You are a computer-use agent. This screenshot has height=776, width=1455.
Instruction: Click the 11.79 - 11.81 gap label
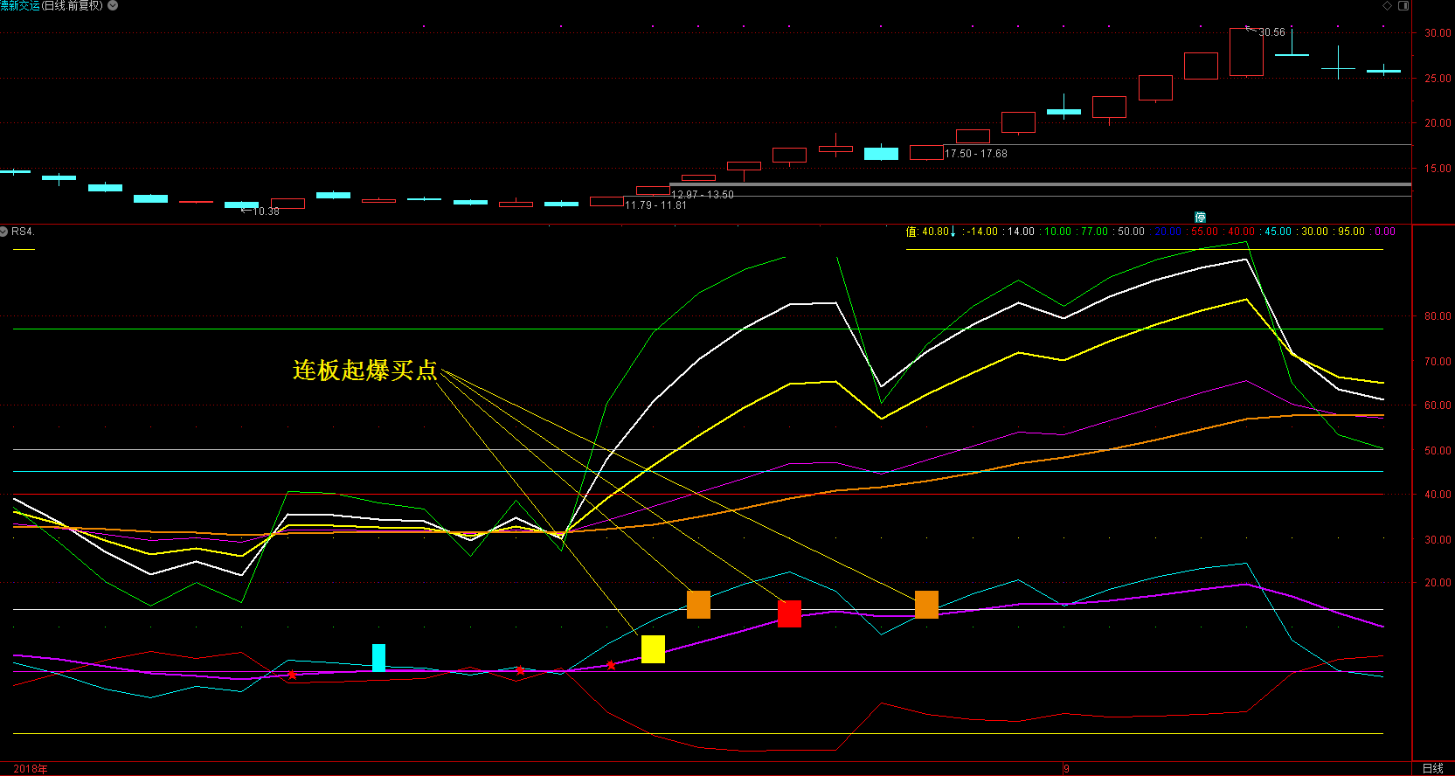coord(656,205)
